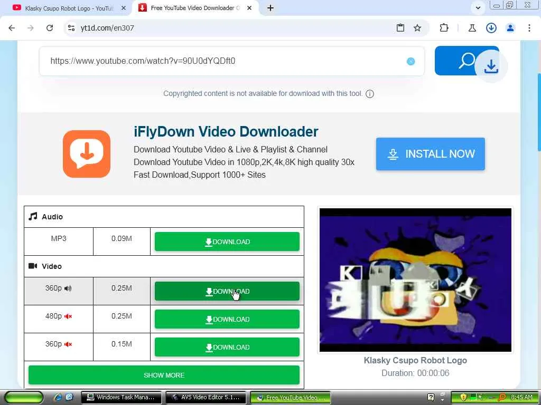Viewport: 541px width, 405px height.
Task: Click the browser forward arrow
Action: 31,28
